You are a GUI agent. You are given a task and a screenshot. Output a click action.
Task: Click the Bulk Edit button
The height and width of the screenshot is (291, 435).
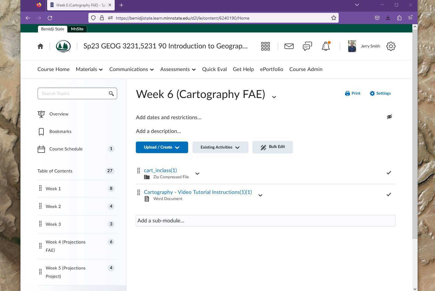[x=273, y=147]
